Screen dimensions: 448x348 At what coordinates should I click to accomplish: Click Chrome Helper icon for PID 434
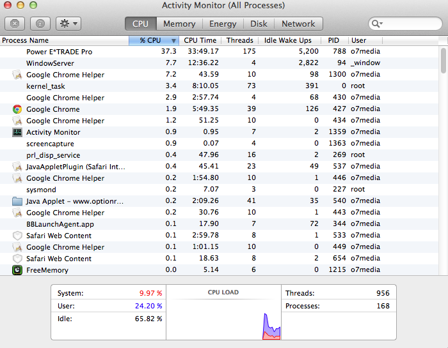click(x=17, y=121)
